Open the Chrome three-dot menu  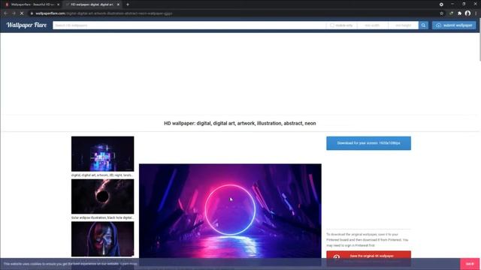point(476,13)
